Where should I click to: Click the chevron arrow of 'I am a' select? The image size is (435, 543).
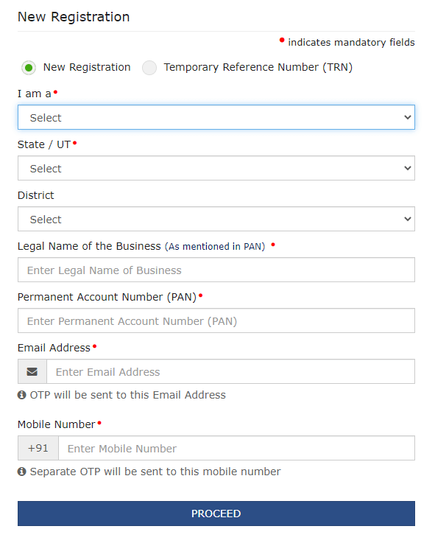408,117
